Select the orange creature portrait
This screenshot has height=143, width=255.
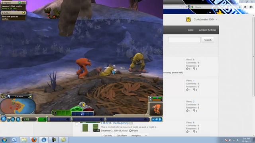point(156,109)
